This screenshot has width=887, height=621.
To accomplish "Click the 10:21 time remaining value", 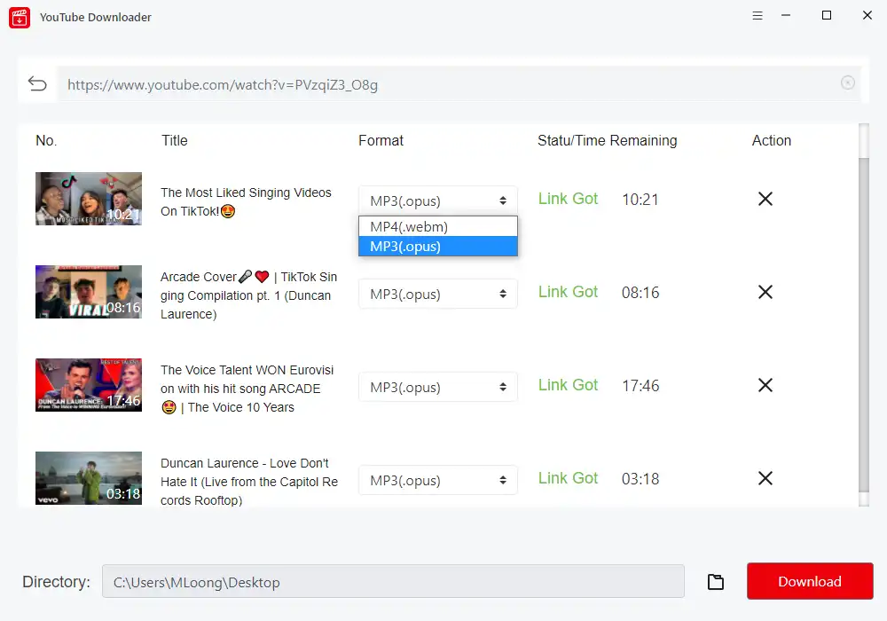I will (x=640, y=200).
